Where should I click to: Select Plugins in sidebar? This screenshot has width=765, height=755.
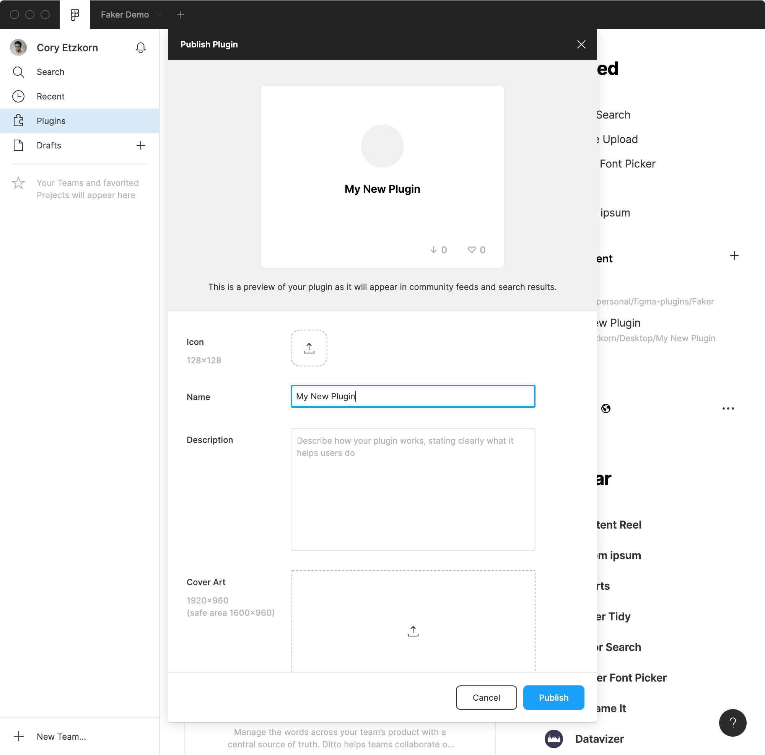coord(80,121)
